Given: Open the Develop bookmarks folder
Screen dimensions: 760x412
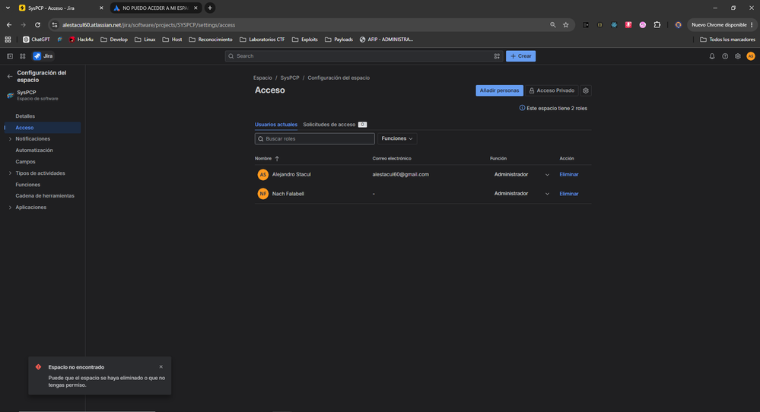Looking at the screenshot, I should [x=114, y=40].
